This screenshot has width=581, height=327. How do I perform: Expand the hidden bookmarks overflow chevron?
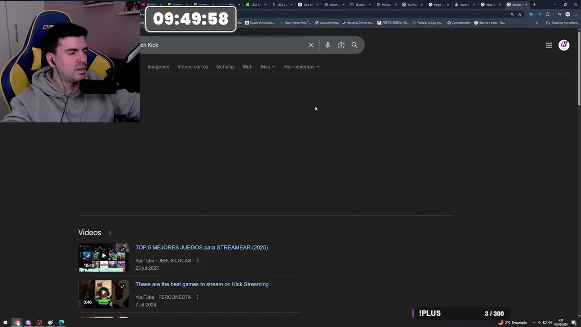pyautogui.click(x=537, y=22)
